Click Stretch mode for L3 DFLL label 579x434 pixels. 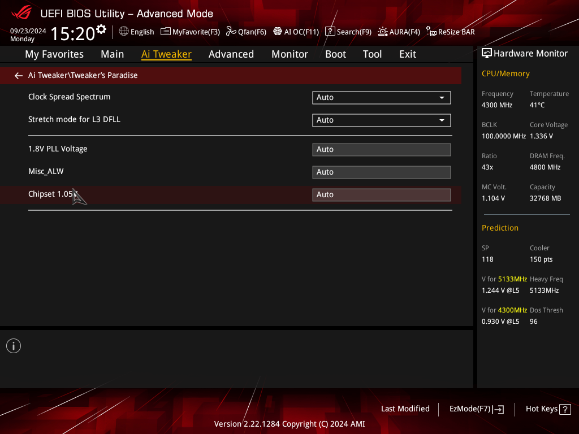pyautogui.click(x=74, y=119)
